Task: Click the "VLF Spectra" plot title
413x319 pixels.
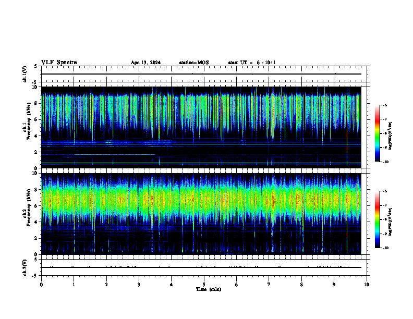Action: tap(59, 63)
